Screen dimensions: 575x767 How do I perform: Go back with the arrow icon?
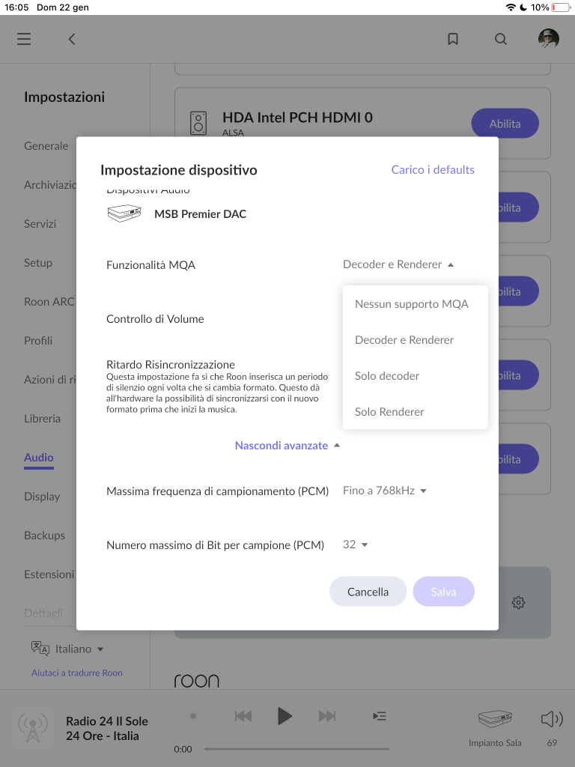(x=71, y=39)
